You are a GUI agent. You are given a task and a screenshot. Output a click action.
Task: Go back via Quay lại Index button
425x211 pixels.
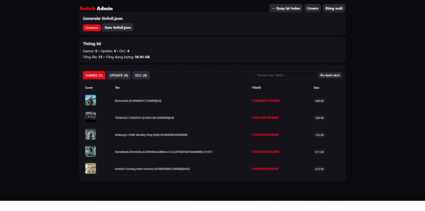(286, 8)
